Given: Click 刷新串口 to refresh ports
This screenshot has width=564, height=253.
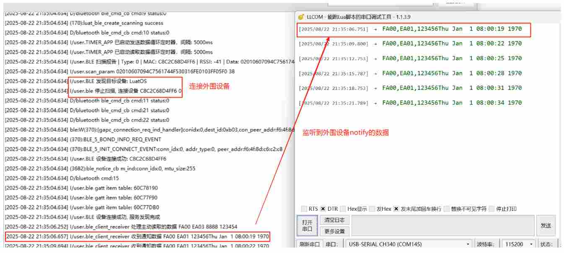Looking at the screenshot, I should point(308,244).
